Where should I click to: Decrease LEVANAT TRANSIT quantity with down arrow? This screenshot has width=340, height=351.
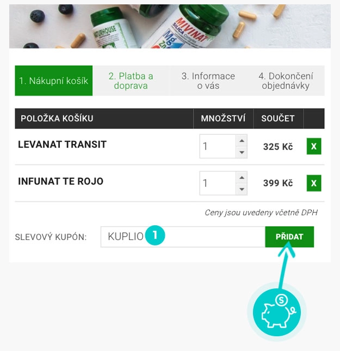[242, 153]
